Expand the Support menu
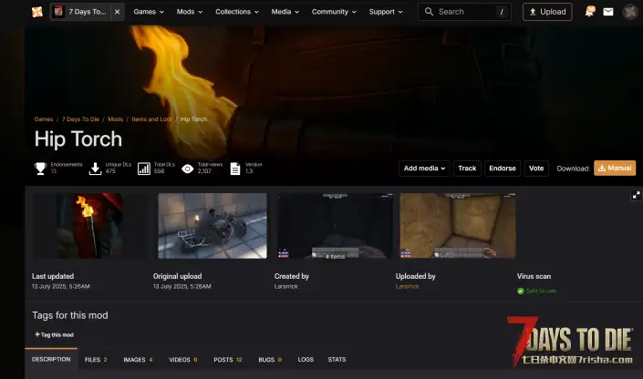 (x=386, y=12)
